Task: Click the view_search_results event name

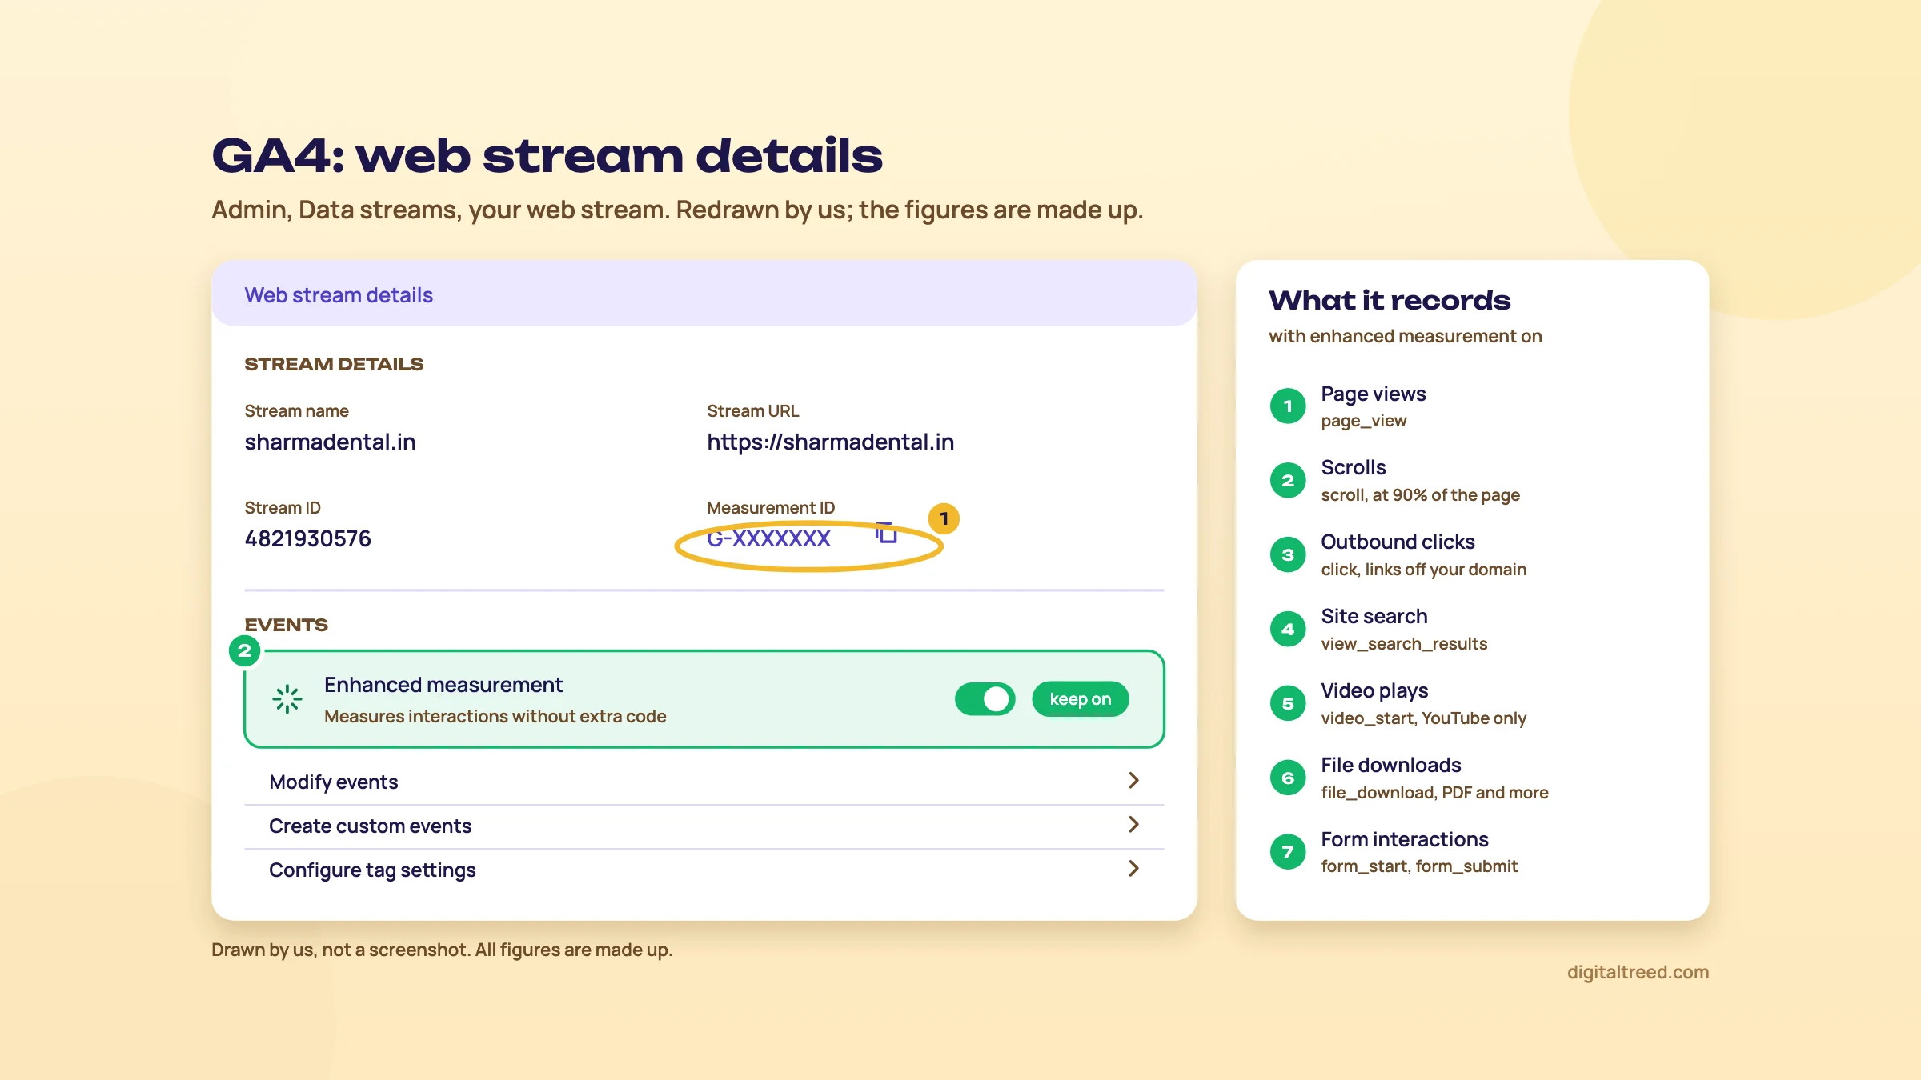Action: 1404,644
